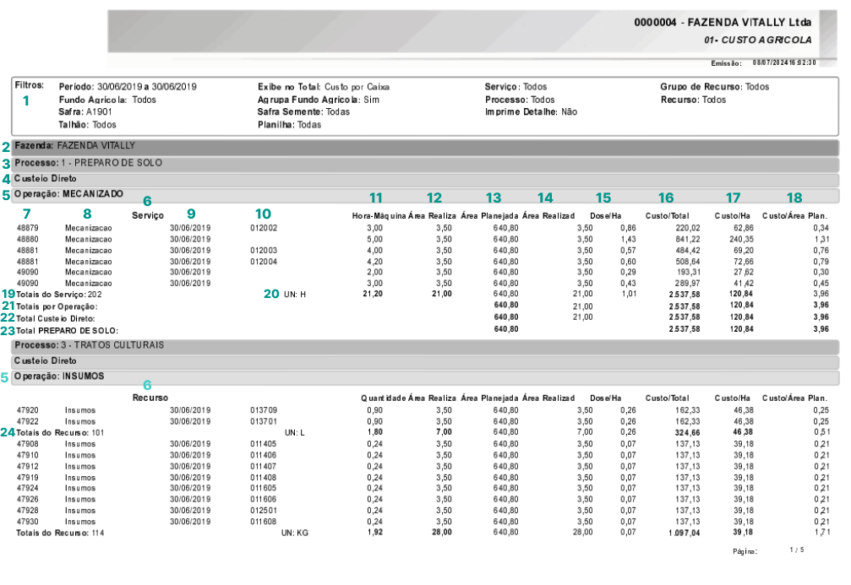The image size is (851, 585).
Task: Select the 'Quantidade' column header
Action: tap(383, 398)
